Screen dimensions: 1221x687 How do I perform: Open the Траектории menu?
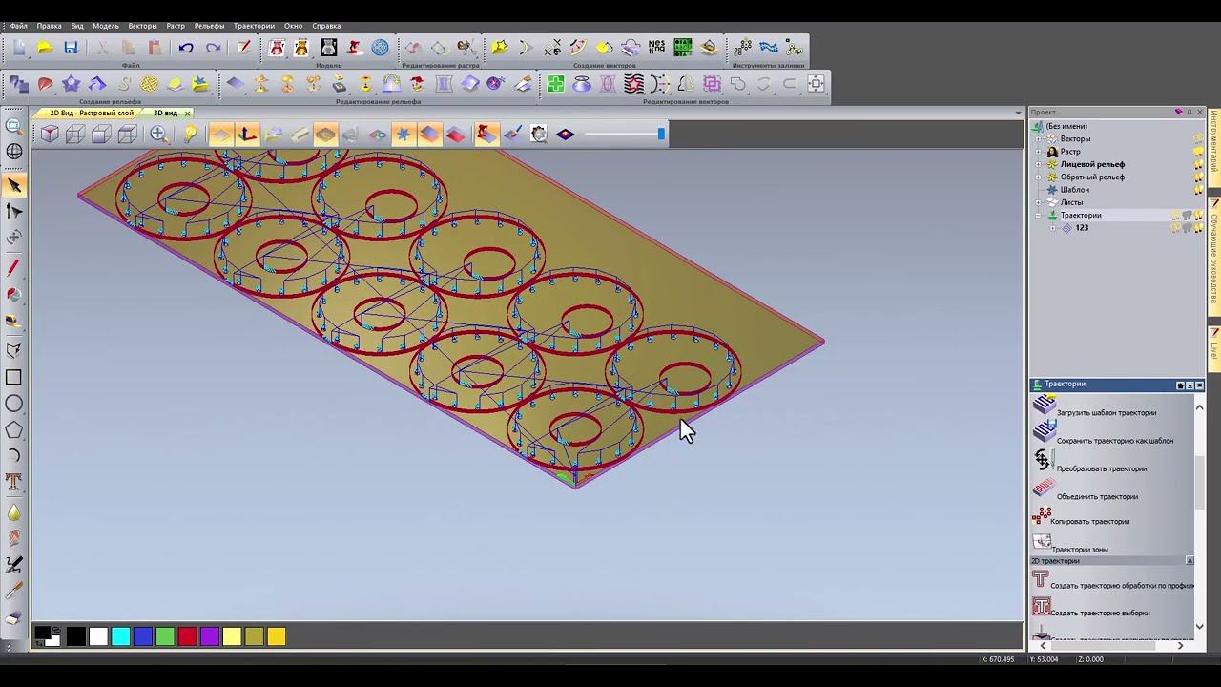[x=254, y=26]
